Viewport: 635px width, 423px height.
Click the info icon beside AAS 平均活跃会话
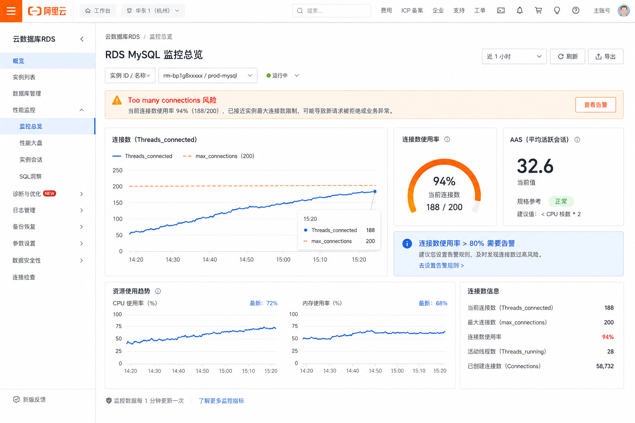coord(577,140)
